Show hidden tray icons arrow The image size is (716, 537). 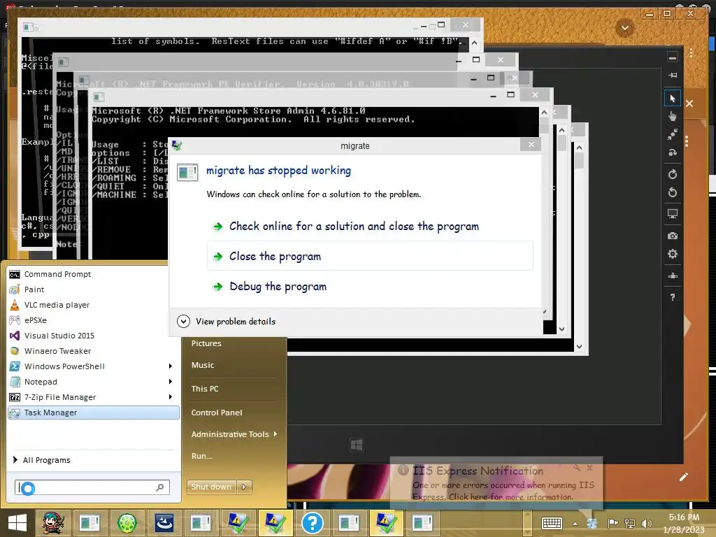tap(575, 524)
